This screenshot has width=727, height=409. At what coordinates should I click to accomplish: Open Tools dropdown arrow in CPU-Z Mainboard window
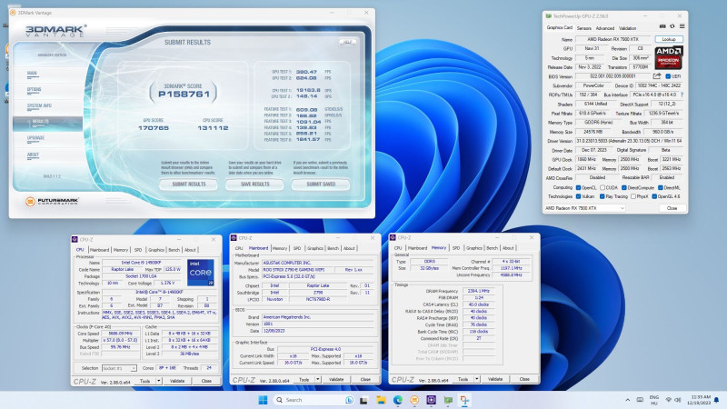tap(317, 379)
